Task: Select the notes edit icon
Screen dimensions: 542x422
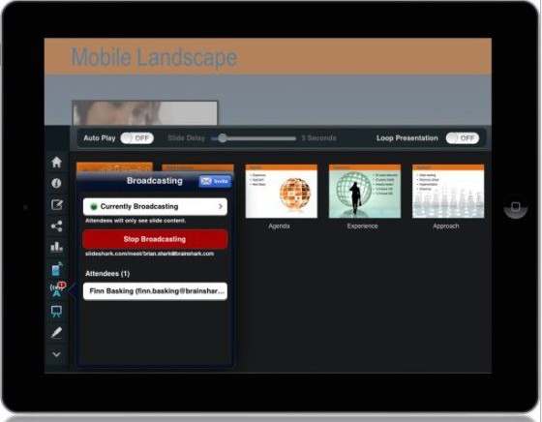Action: coord(57,204)
